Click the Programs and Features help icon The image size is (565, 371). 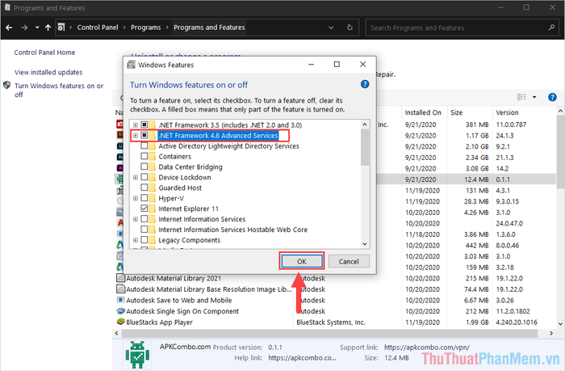[552, 97]
